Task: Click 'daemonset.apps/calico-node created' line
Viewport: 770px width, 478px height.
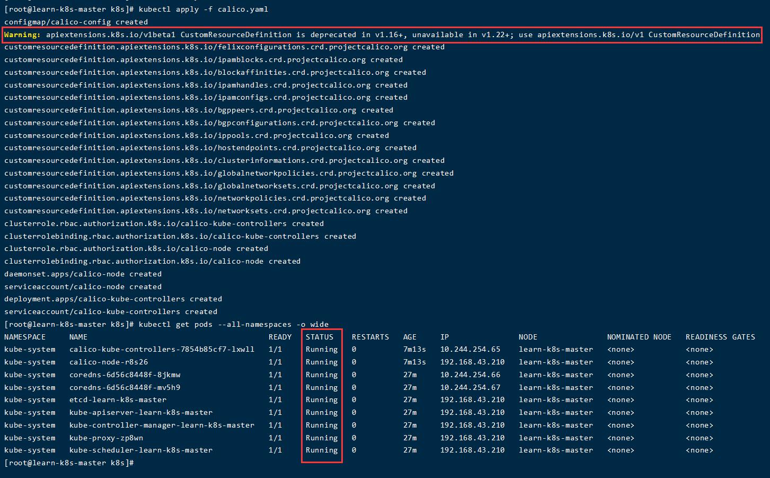Action: click(x=83, y=274)
